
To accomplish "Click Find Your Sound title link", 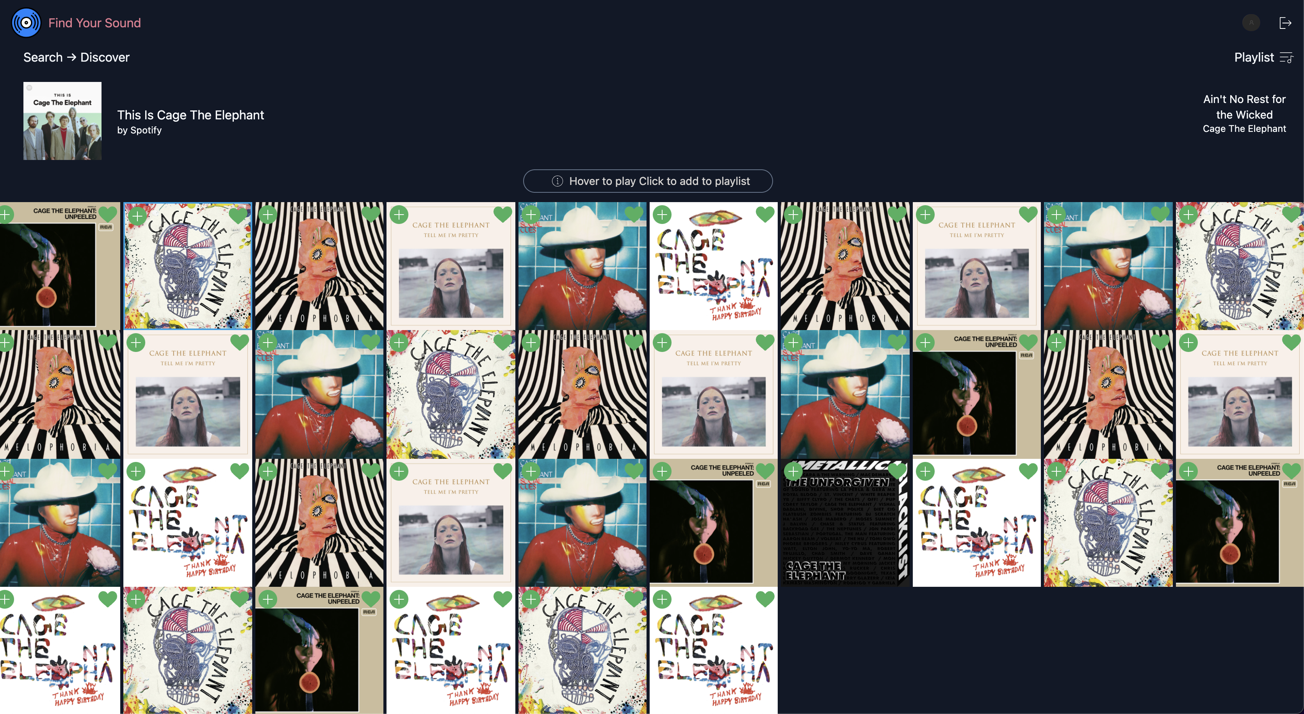I will click(x=94, y=23).
